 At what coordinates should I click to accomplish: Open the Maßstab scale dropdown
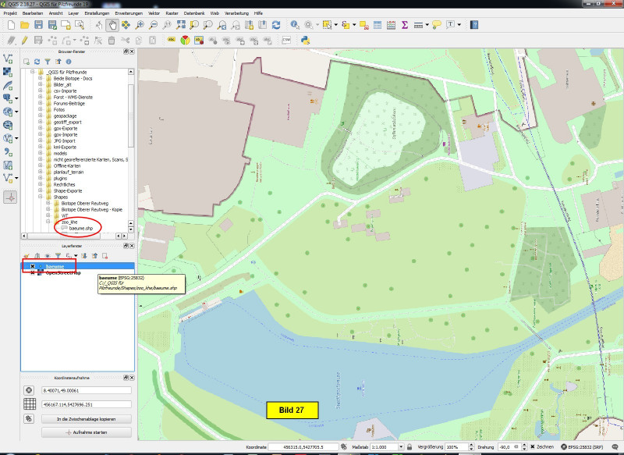point(402,448)
